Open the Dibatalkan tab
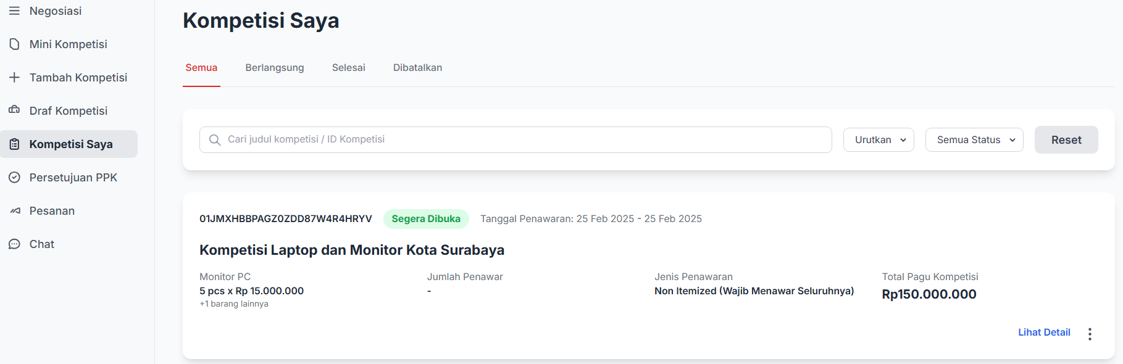Image resolution: width=1123 pixels, height=364 pixels. pos(417,68)
